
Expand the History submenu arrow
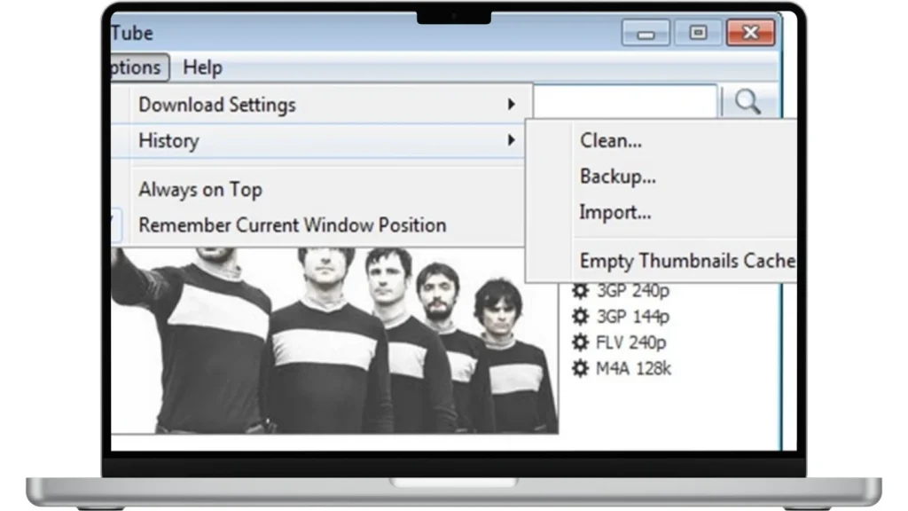(x=511, y=140)
